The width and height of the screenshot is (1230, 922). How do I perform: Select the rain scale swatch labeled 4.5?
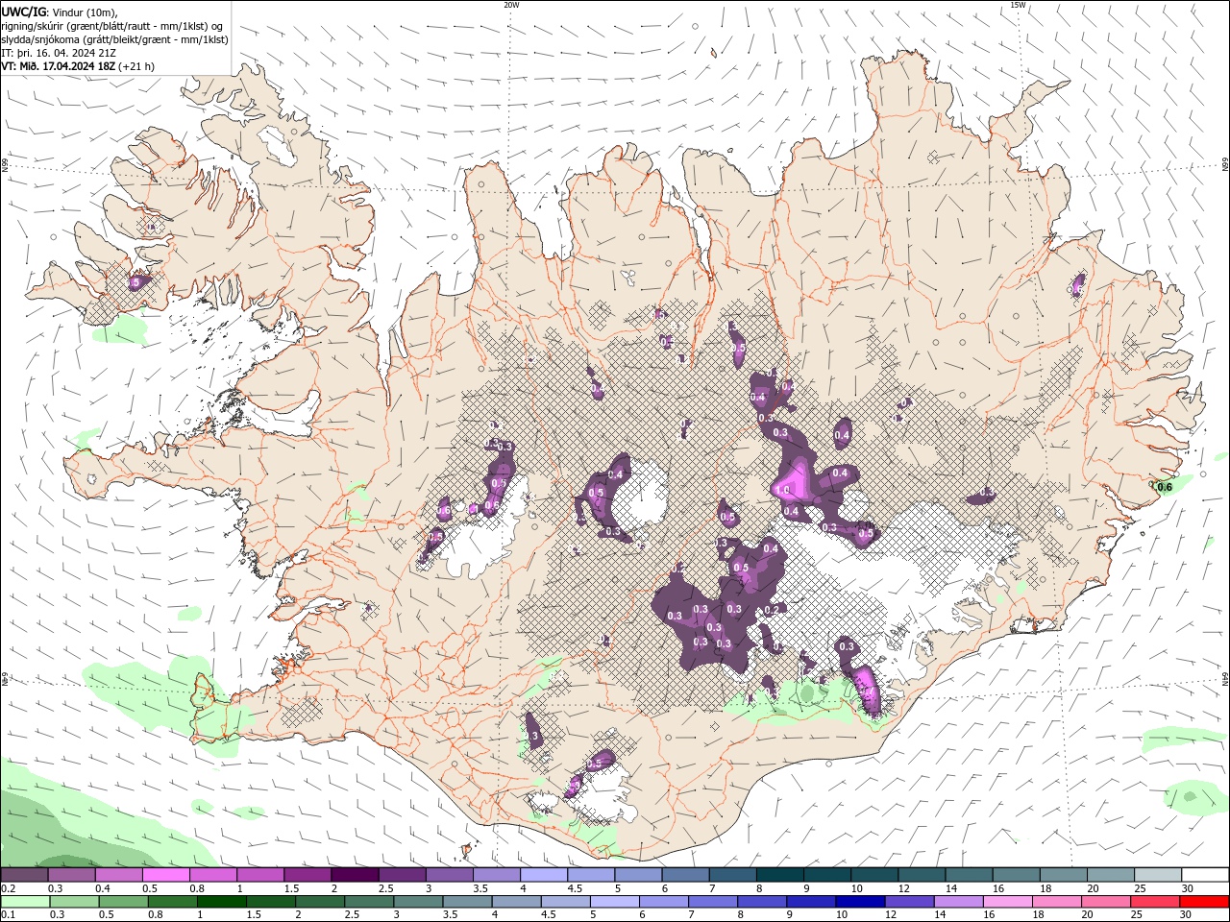(566, 902)
